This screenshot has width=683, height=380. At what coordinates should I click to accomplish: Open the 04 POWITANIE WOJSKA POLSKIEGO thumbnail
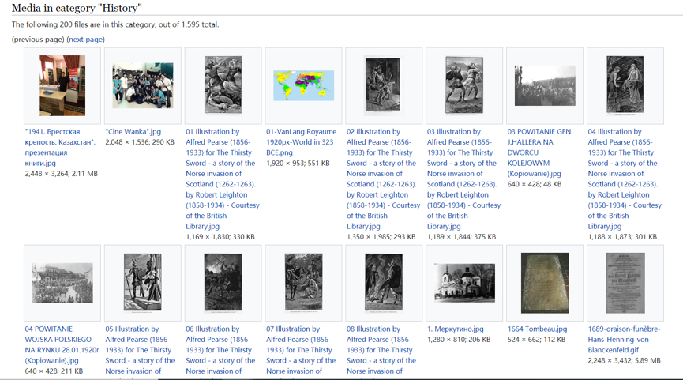pyautogui.click(x=62, y=283)
